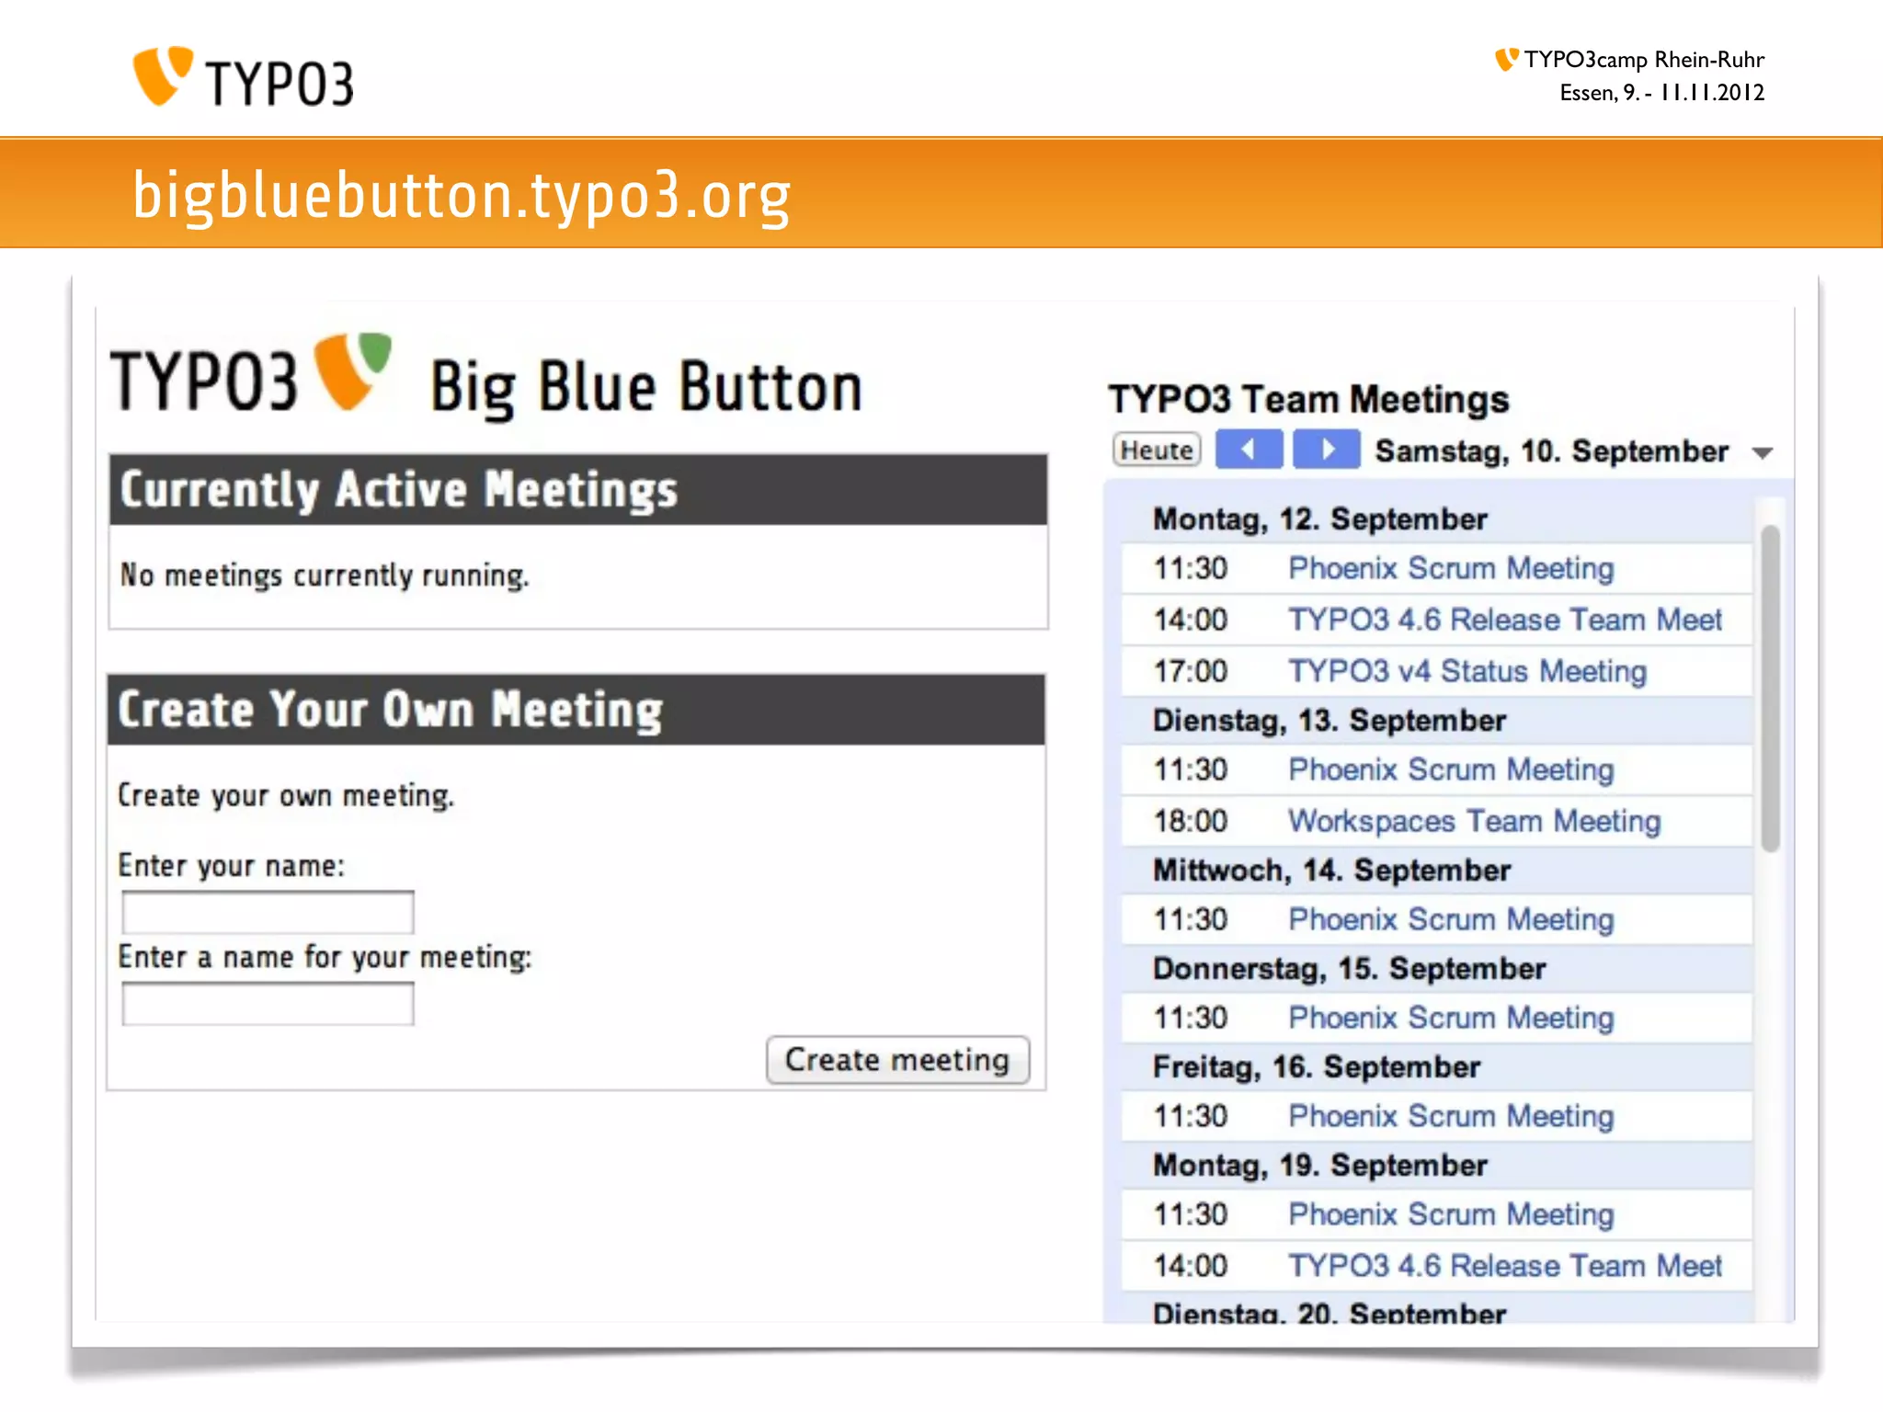Screen dimensions: 1883x1412
Task: Click the Create meeting button
Action: [897, 1060]
